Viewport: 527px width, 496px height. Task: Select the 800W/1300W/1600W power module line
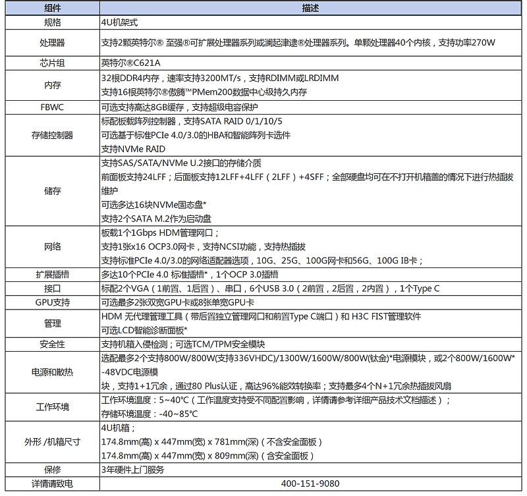click(x=308, y=358)
